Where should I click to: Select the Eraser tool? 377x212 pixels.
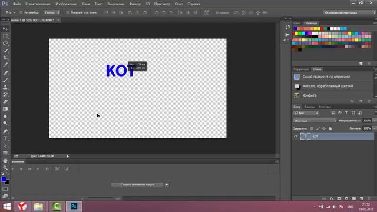(x=5, y=102)
